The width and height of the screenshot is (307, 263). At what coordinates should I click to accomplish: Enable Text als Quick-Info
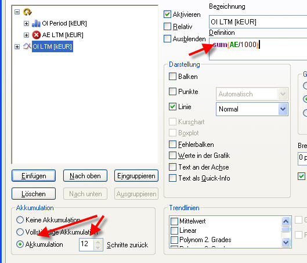(x=172, y=178)
